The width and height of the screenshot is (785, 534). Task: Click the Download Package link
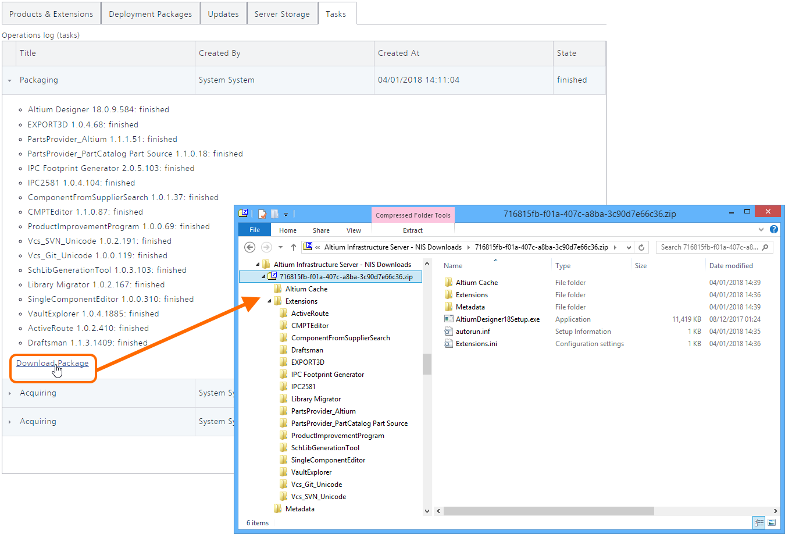click(52, 364)
